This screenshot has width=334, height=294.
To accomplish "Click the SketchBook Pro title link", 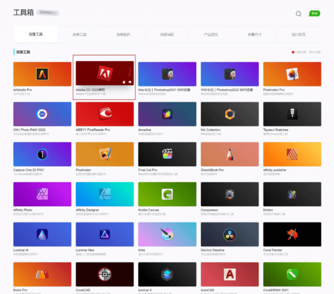I will [x=212, y=170].
